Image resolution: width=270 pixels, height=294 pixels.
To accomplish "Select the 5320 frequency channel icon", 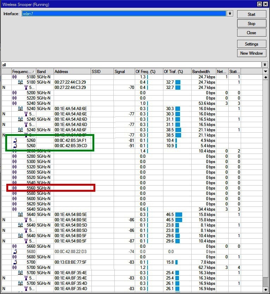I will (x=14, y=167).
